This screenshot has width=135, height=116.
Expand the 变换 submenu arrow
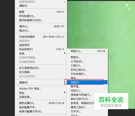tap(65, 53)
